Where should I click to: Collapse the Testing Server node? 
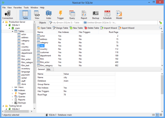point(3,106)
